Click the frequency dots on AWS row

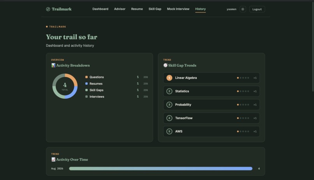(243, 131)
